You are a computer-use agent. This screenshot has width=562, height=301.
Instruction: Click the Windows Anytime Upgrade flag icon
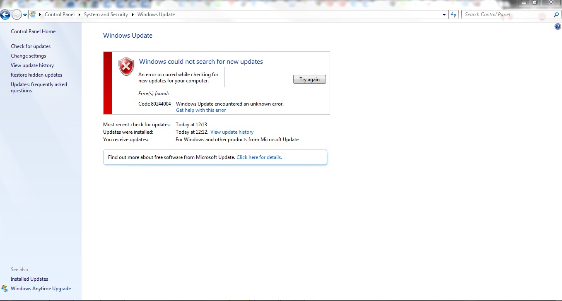coord(5,289)
